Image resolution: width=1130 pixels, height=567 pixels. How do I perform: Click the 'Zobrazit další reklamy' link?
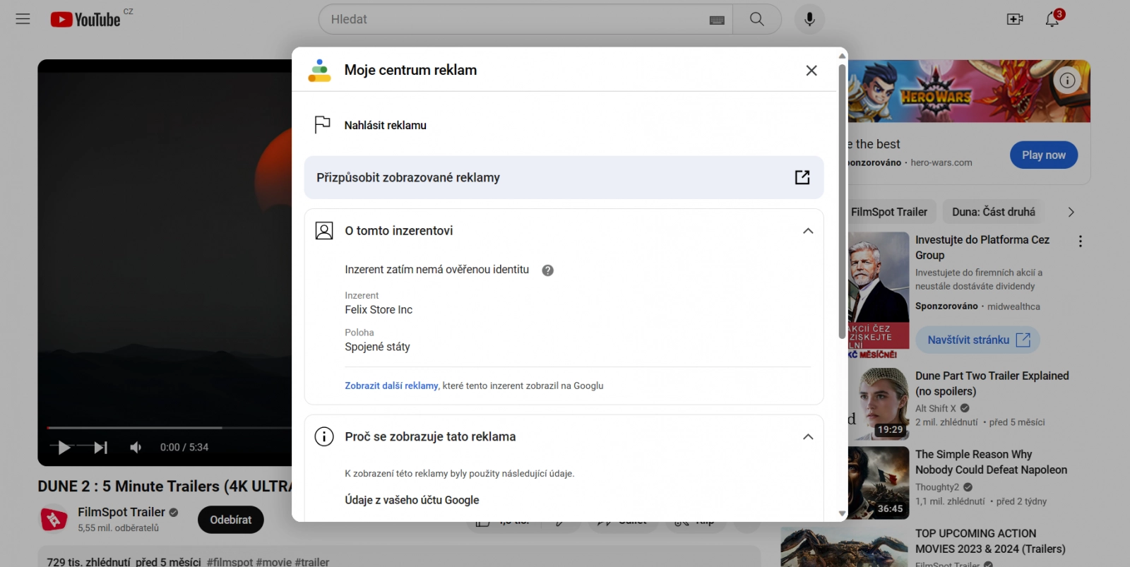391,386
